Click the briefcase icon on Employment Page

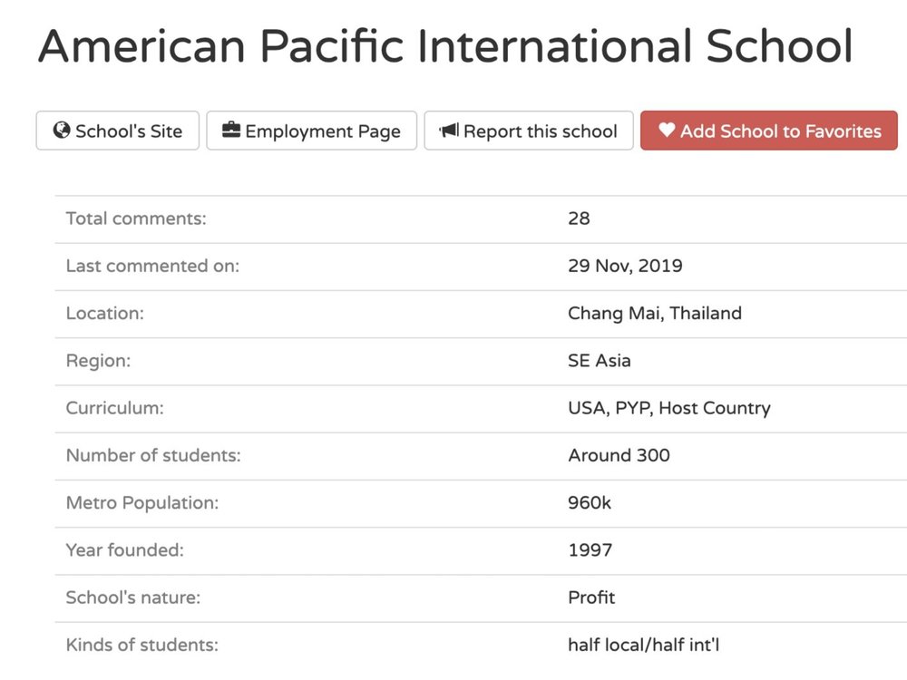pyautogui.click(x=230, y=130)
